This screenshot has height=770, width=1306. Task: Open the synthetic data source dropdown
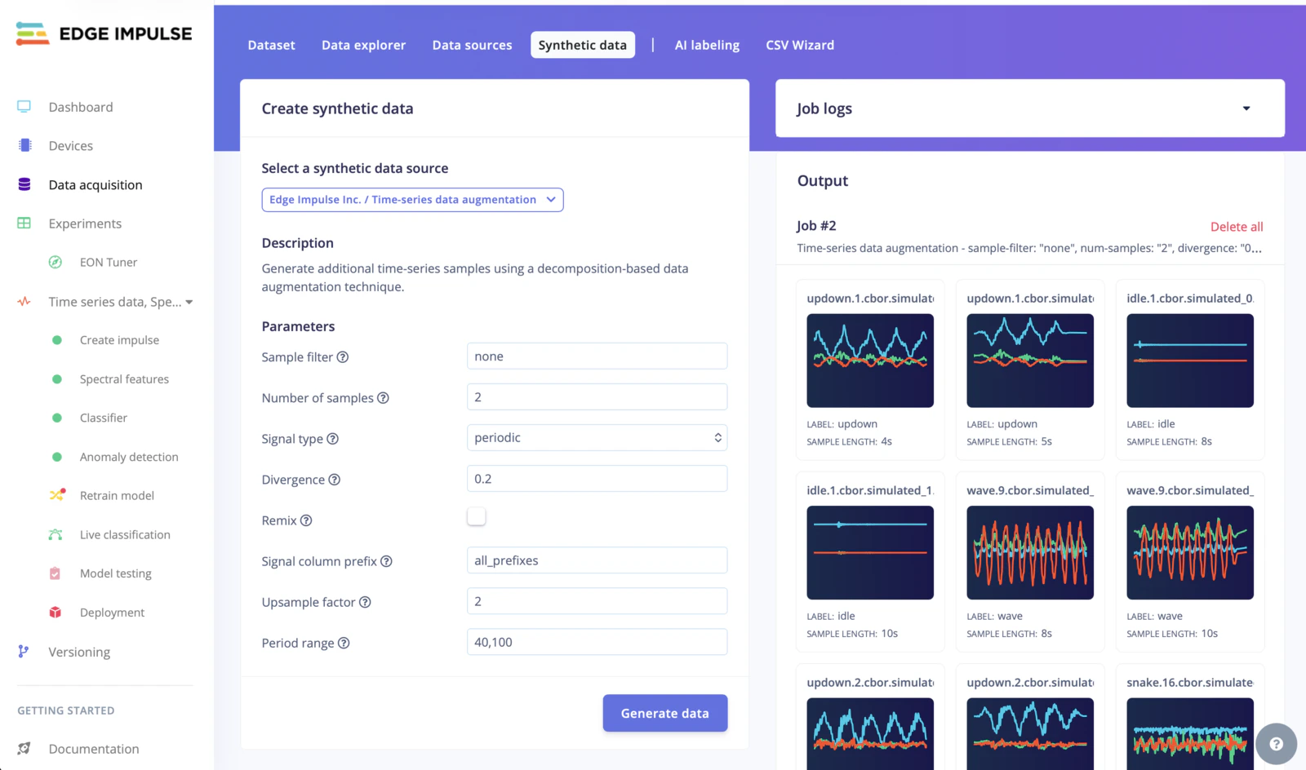(x=412, y=200)
